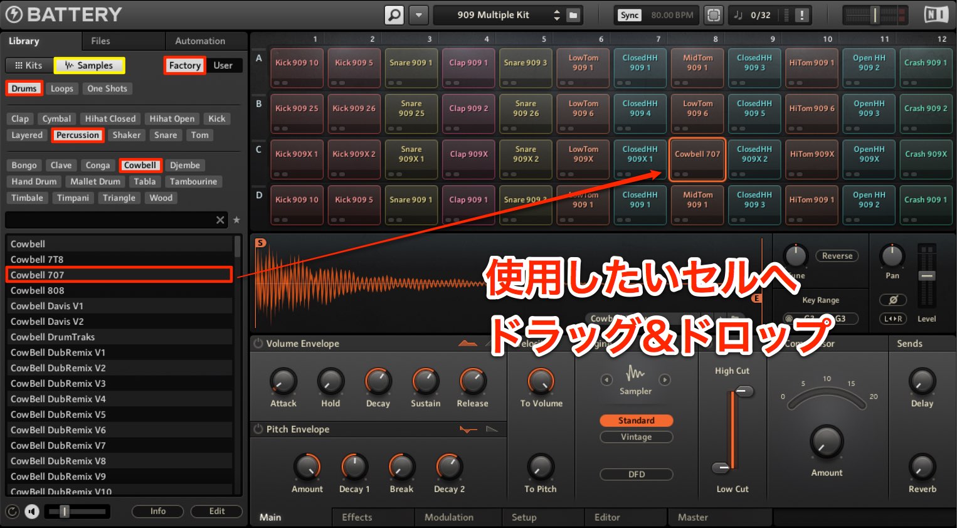Click the Info button

(158, 511)
